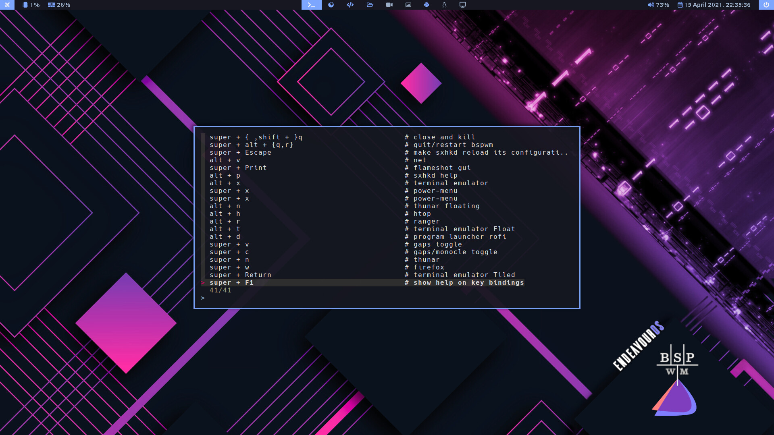Switch to the image picture workspace icon
The height and width of the screenshot is (435, 774).
(x=408, y=5)
